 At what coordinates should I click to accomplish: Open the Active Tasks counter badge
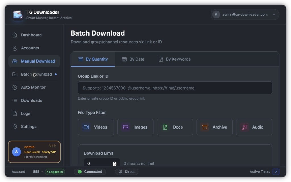pyautogui.click(x=276, y=172)
